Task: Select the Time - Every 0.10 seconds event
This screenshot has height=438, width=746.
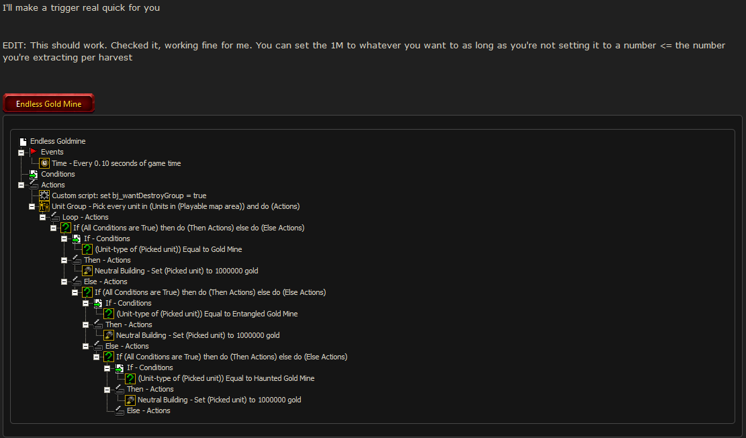Action: coord(116,163)
